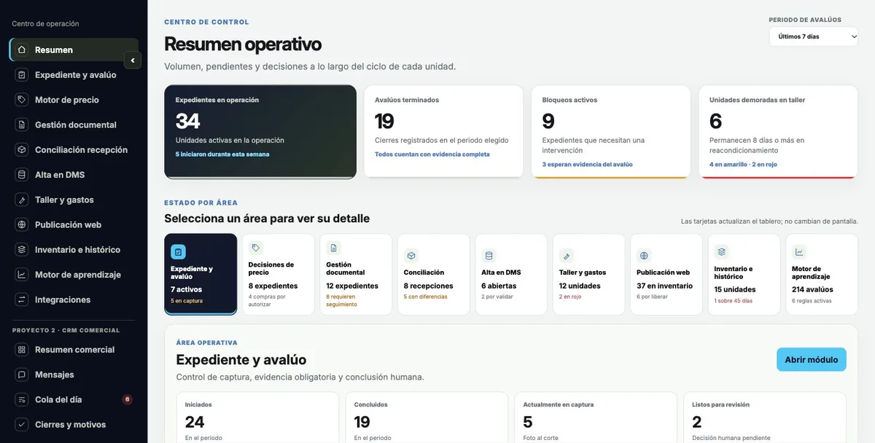Open the Periodo de avalúos dropdown
875x443 pixels.
pos(813,36)
